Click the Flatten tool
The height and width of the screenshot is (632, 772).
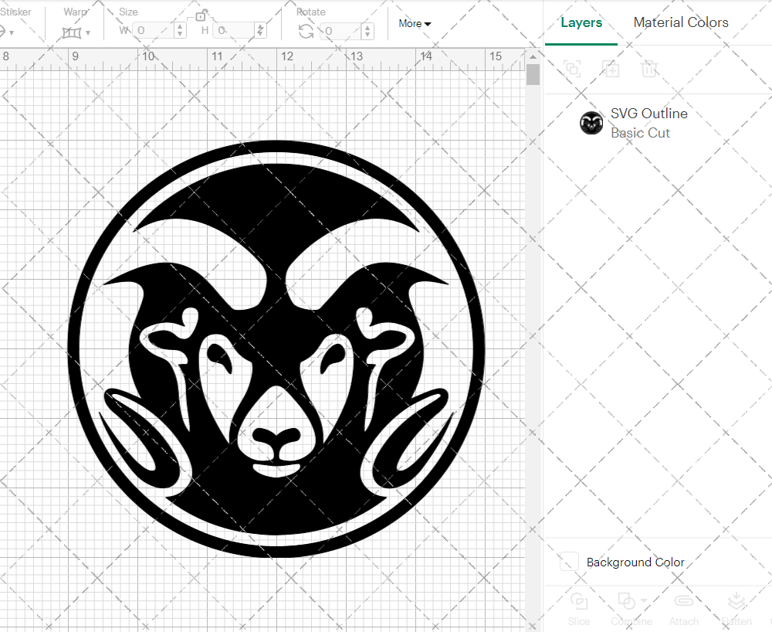click(736, 609)
